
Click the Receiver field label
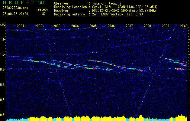[x=61, y=11]
